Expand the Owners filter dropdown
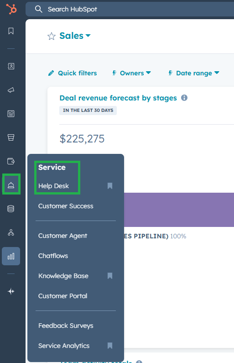 click(135, 73)
